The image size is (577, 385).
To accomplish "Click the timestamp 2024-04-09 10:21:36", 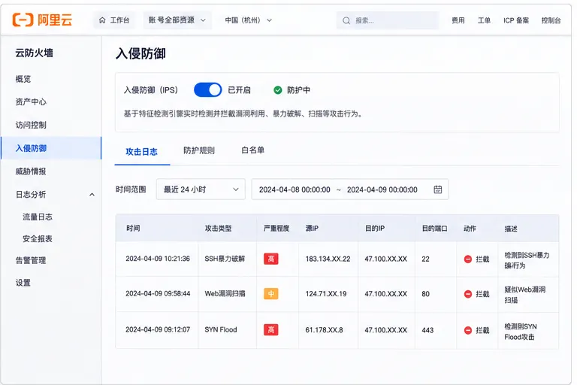I will [158, 259].
